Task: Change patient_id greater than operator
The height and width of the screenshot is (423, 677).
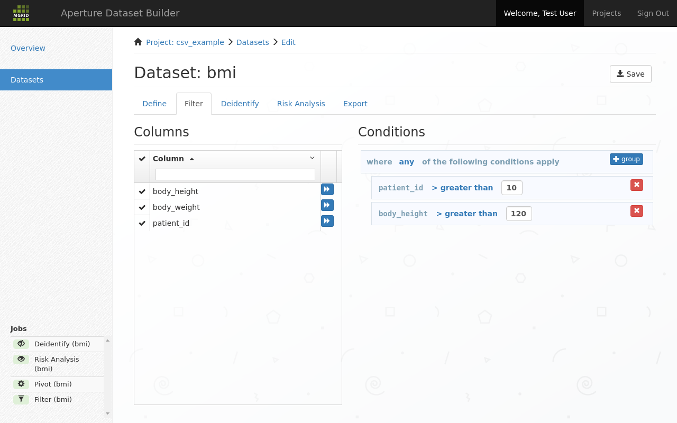Action: [x=462, y=188]
